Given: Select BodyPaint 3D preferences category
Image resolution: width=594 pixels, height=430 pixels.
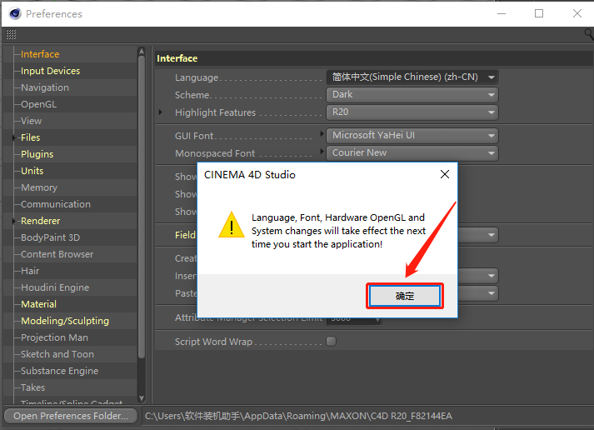Looking at the screenshot, I should click(50, 237).
